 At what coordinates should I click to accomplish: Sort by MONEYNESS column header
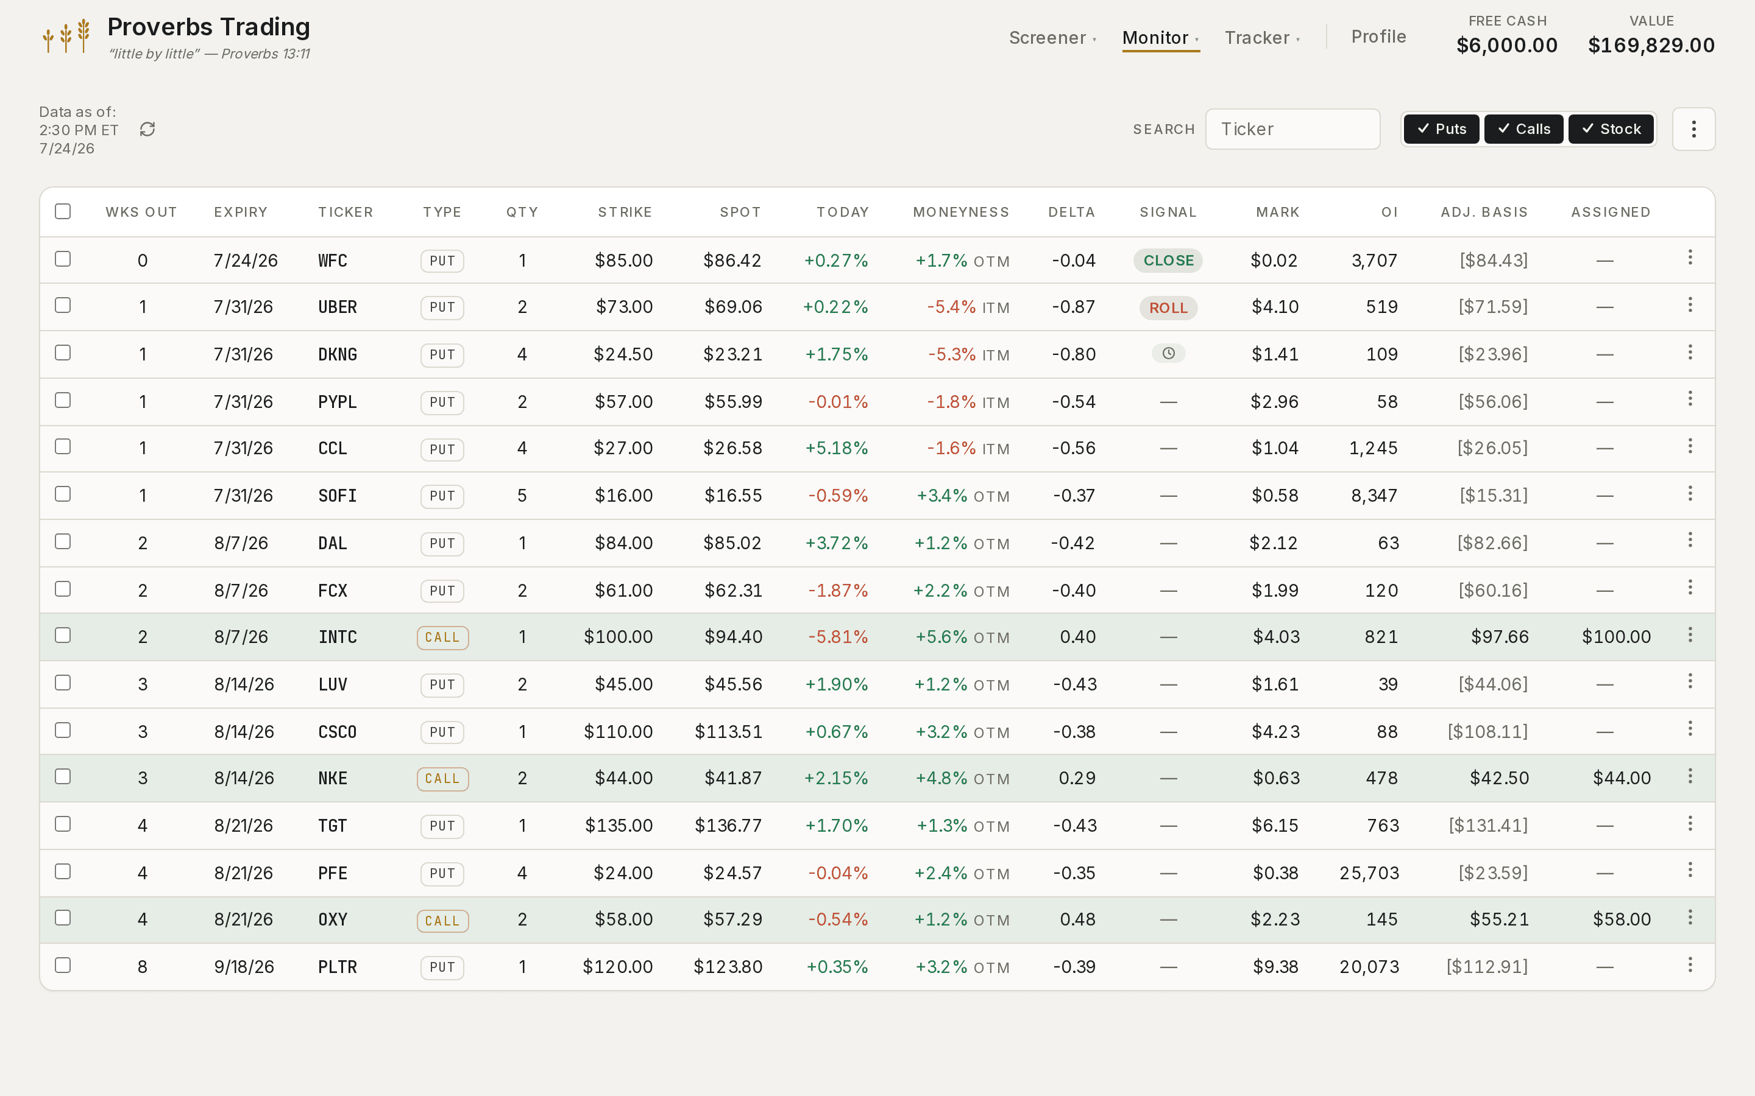click(x=961, y=212)
